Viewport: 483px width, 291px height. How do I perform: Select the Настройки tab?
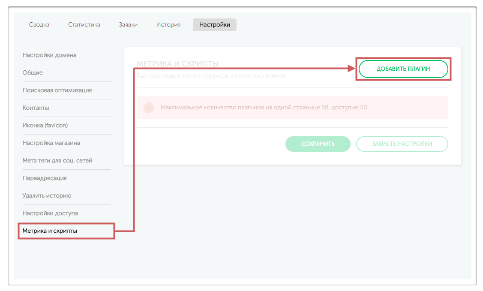(214, 25)
